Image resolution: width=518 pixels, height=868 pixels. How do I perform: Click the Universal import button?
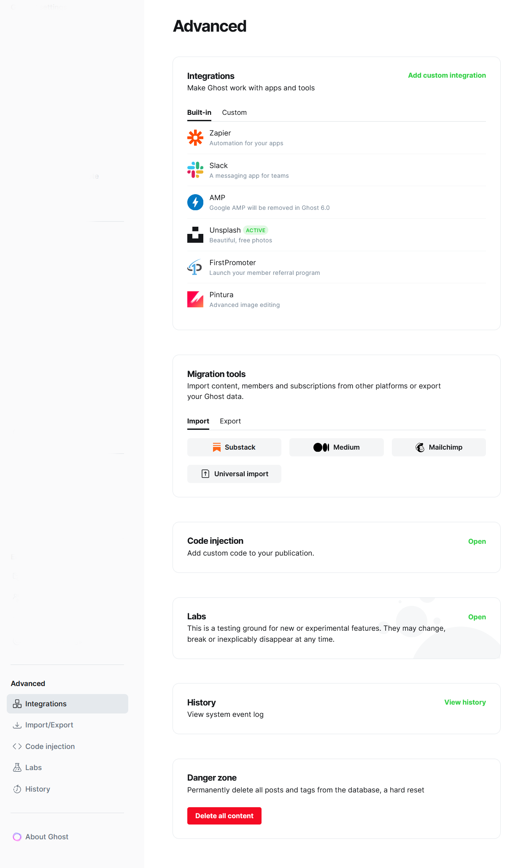pyautogui.click(x=234, y=474)
